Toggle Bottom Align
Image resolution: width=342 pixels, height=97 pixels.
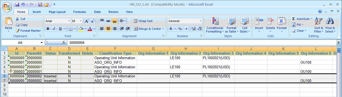point(114,21)
